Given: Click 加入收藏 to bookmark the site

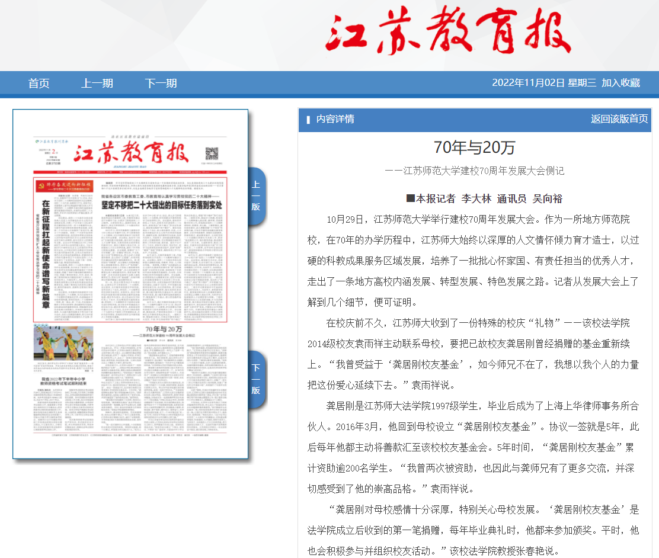Looking at the screenshot, I should click(x=620, y=83).
